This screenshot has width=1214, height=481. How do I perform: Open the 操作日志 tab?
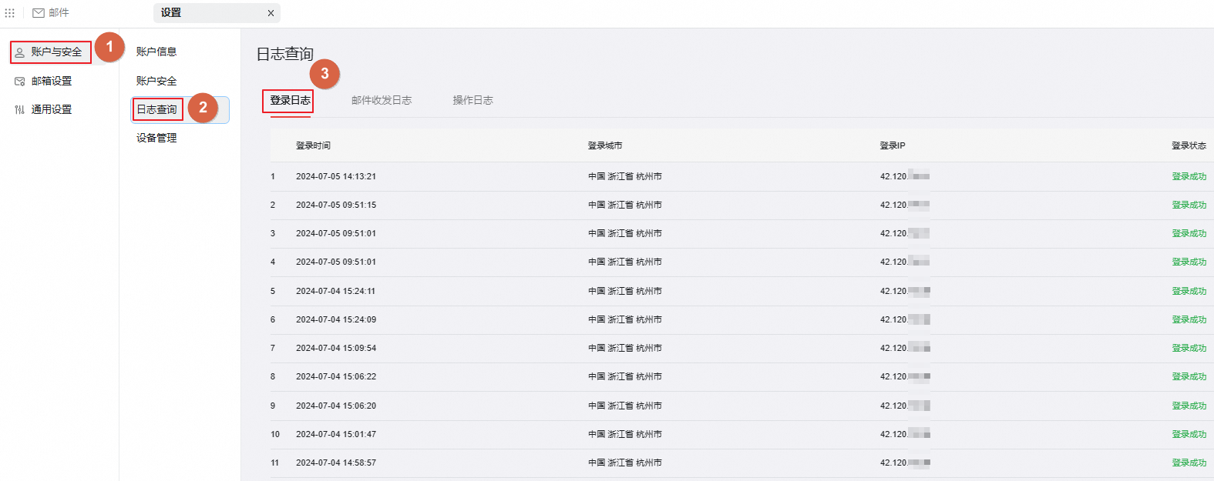[472, 100]
